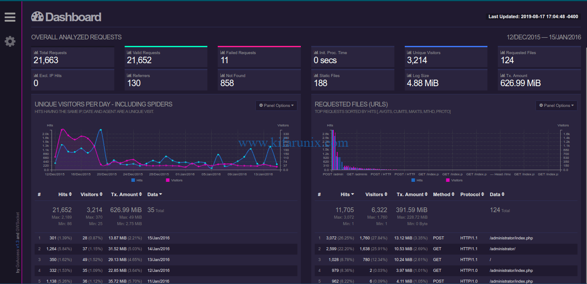Click the 391.59 MiB Tx. Amount total
This screenshot has height=284, width=587.
(412, 210)
